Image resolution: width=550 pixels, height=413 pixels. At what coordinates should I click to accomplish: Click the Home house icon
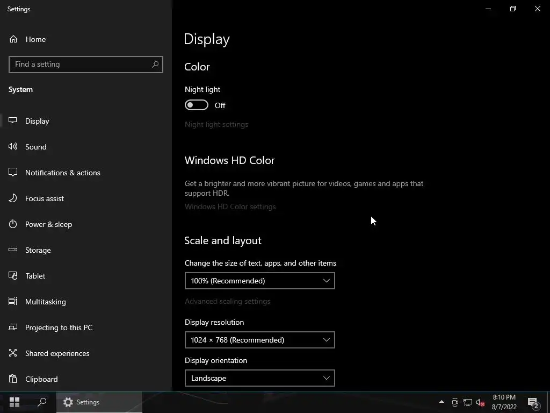click(13, 39)
